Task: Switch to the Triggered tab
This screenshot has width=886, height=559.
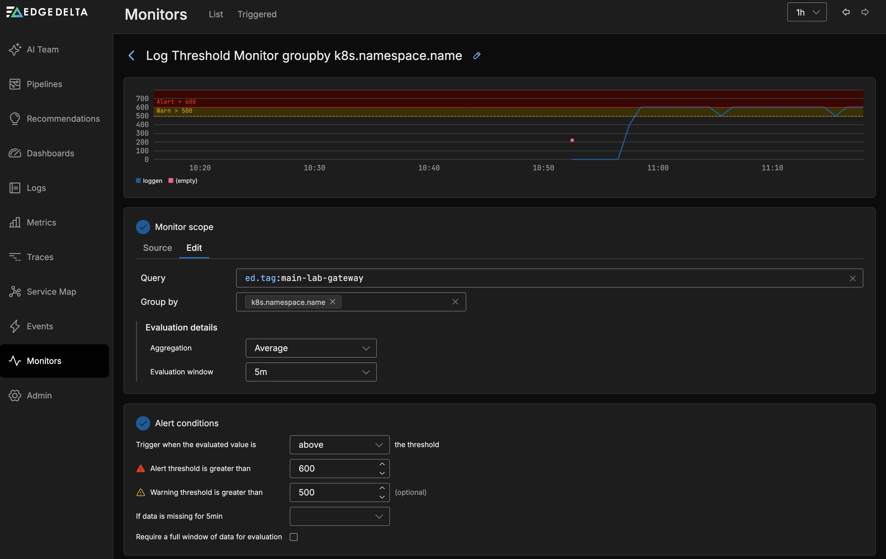Action: [x=257, y=14]
